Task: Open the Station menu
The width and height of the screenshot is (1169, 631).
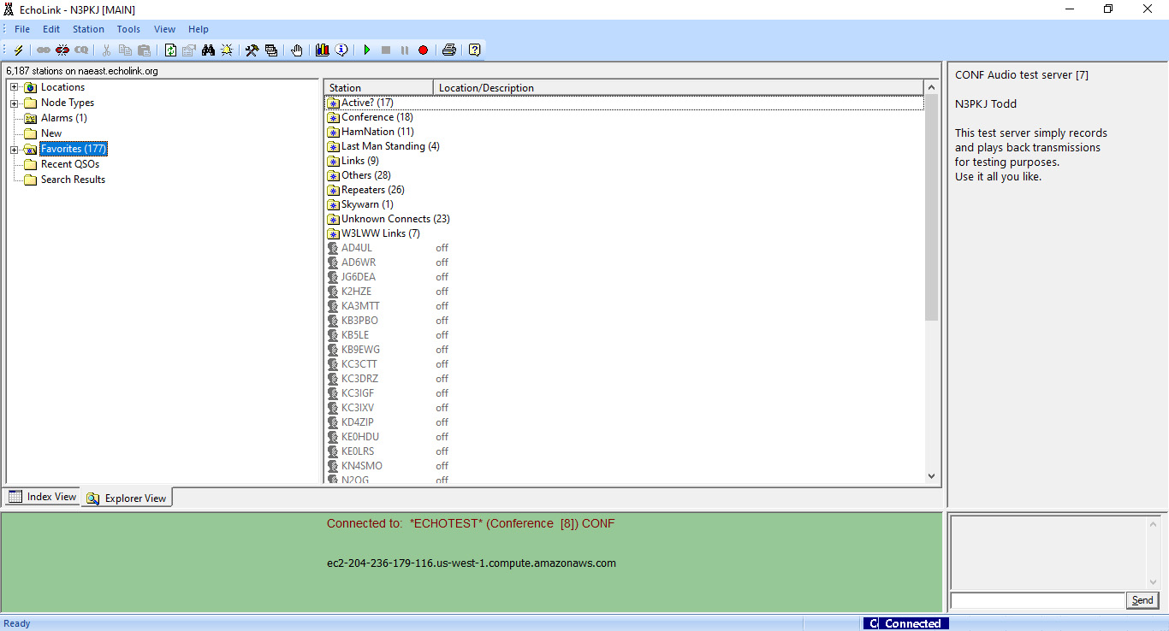Action: (88, 29)
